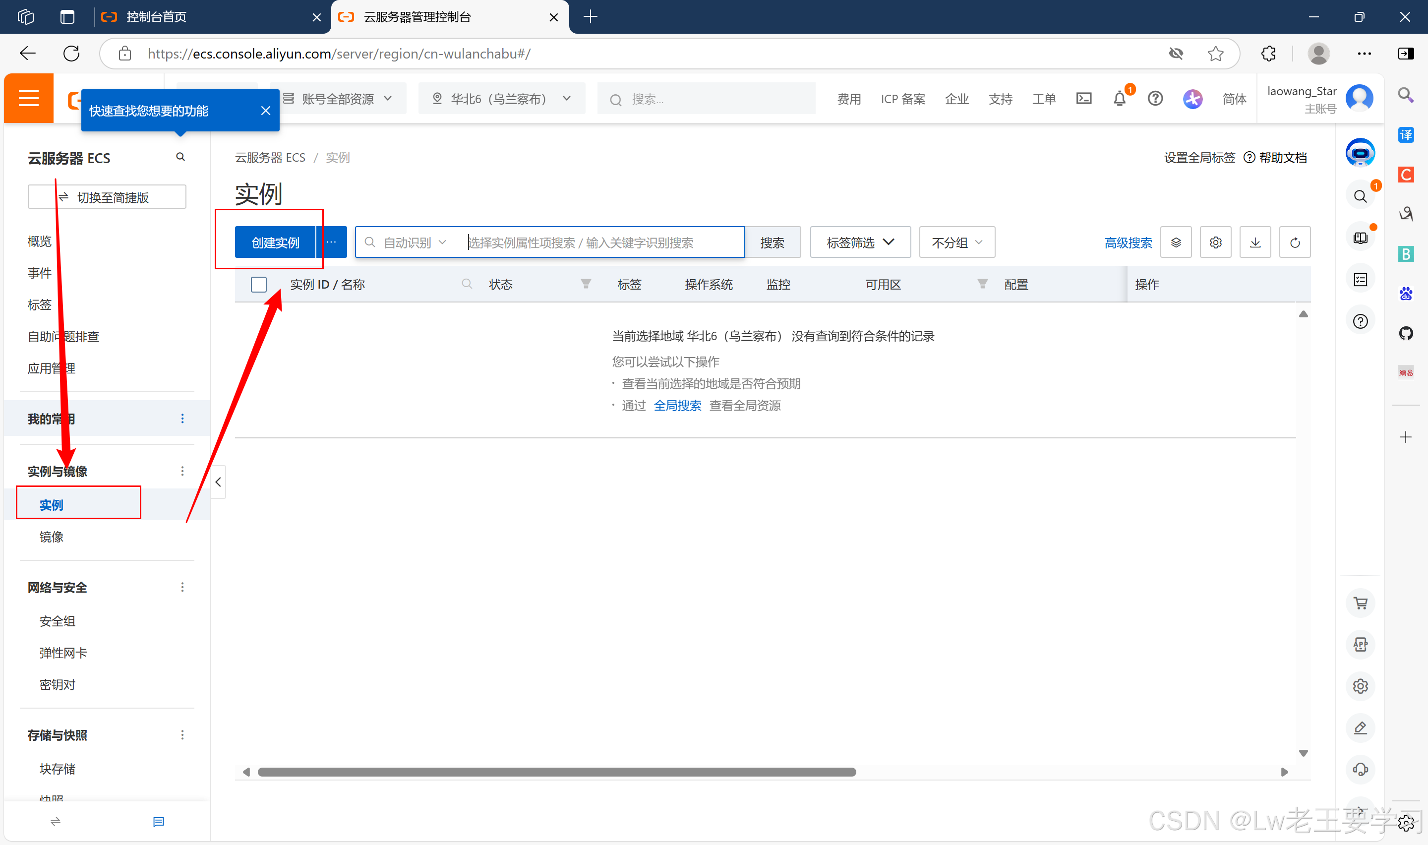Click the instance table horizontal scrollbar
Screen dimensions: 1428x845
(x=557, y=772)
